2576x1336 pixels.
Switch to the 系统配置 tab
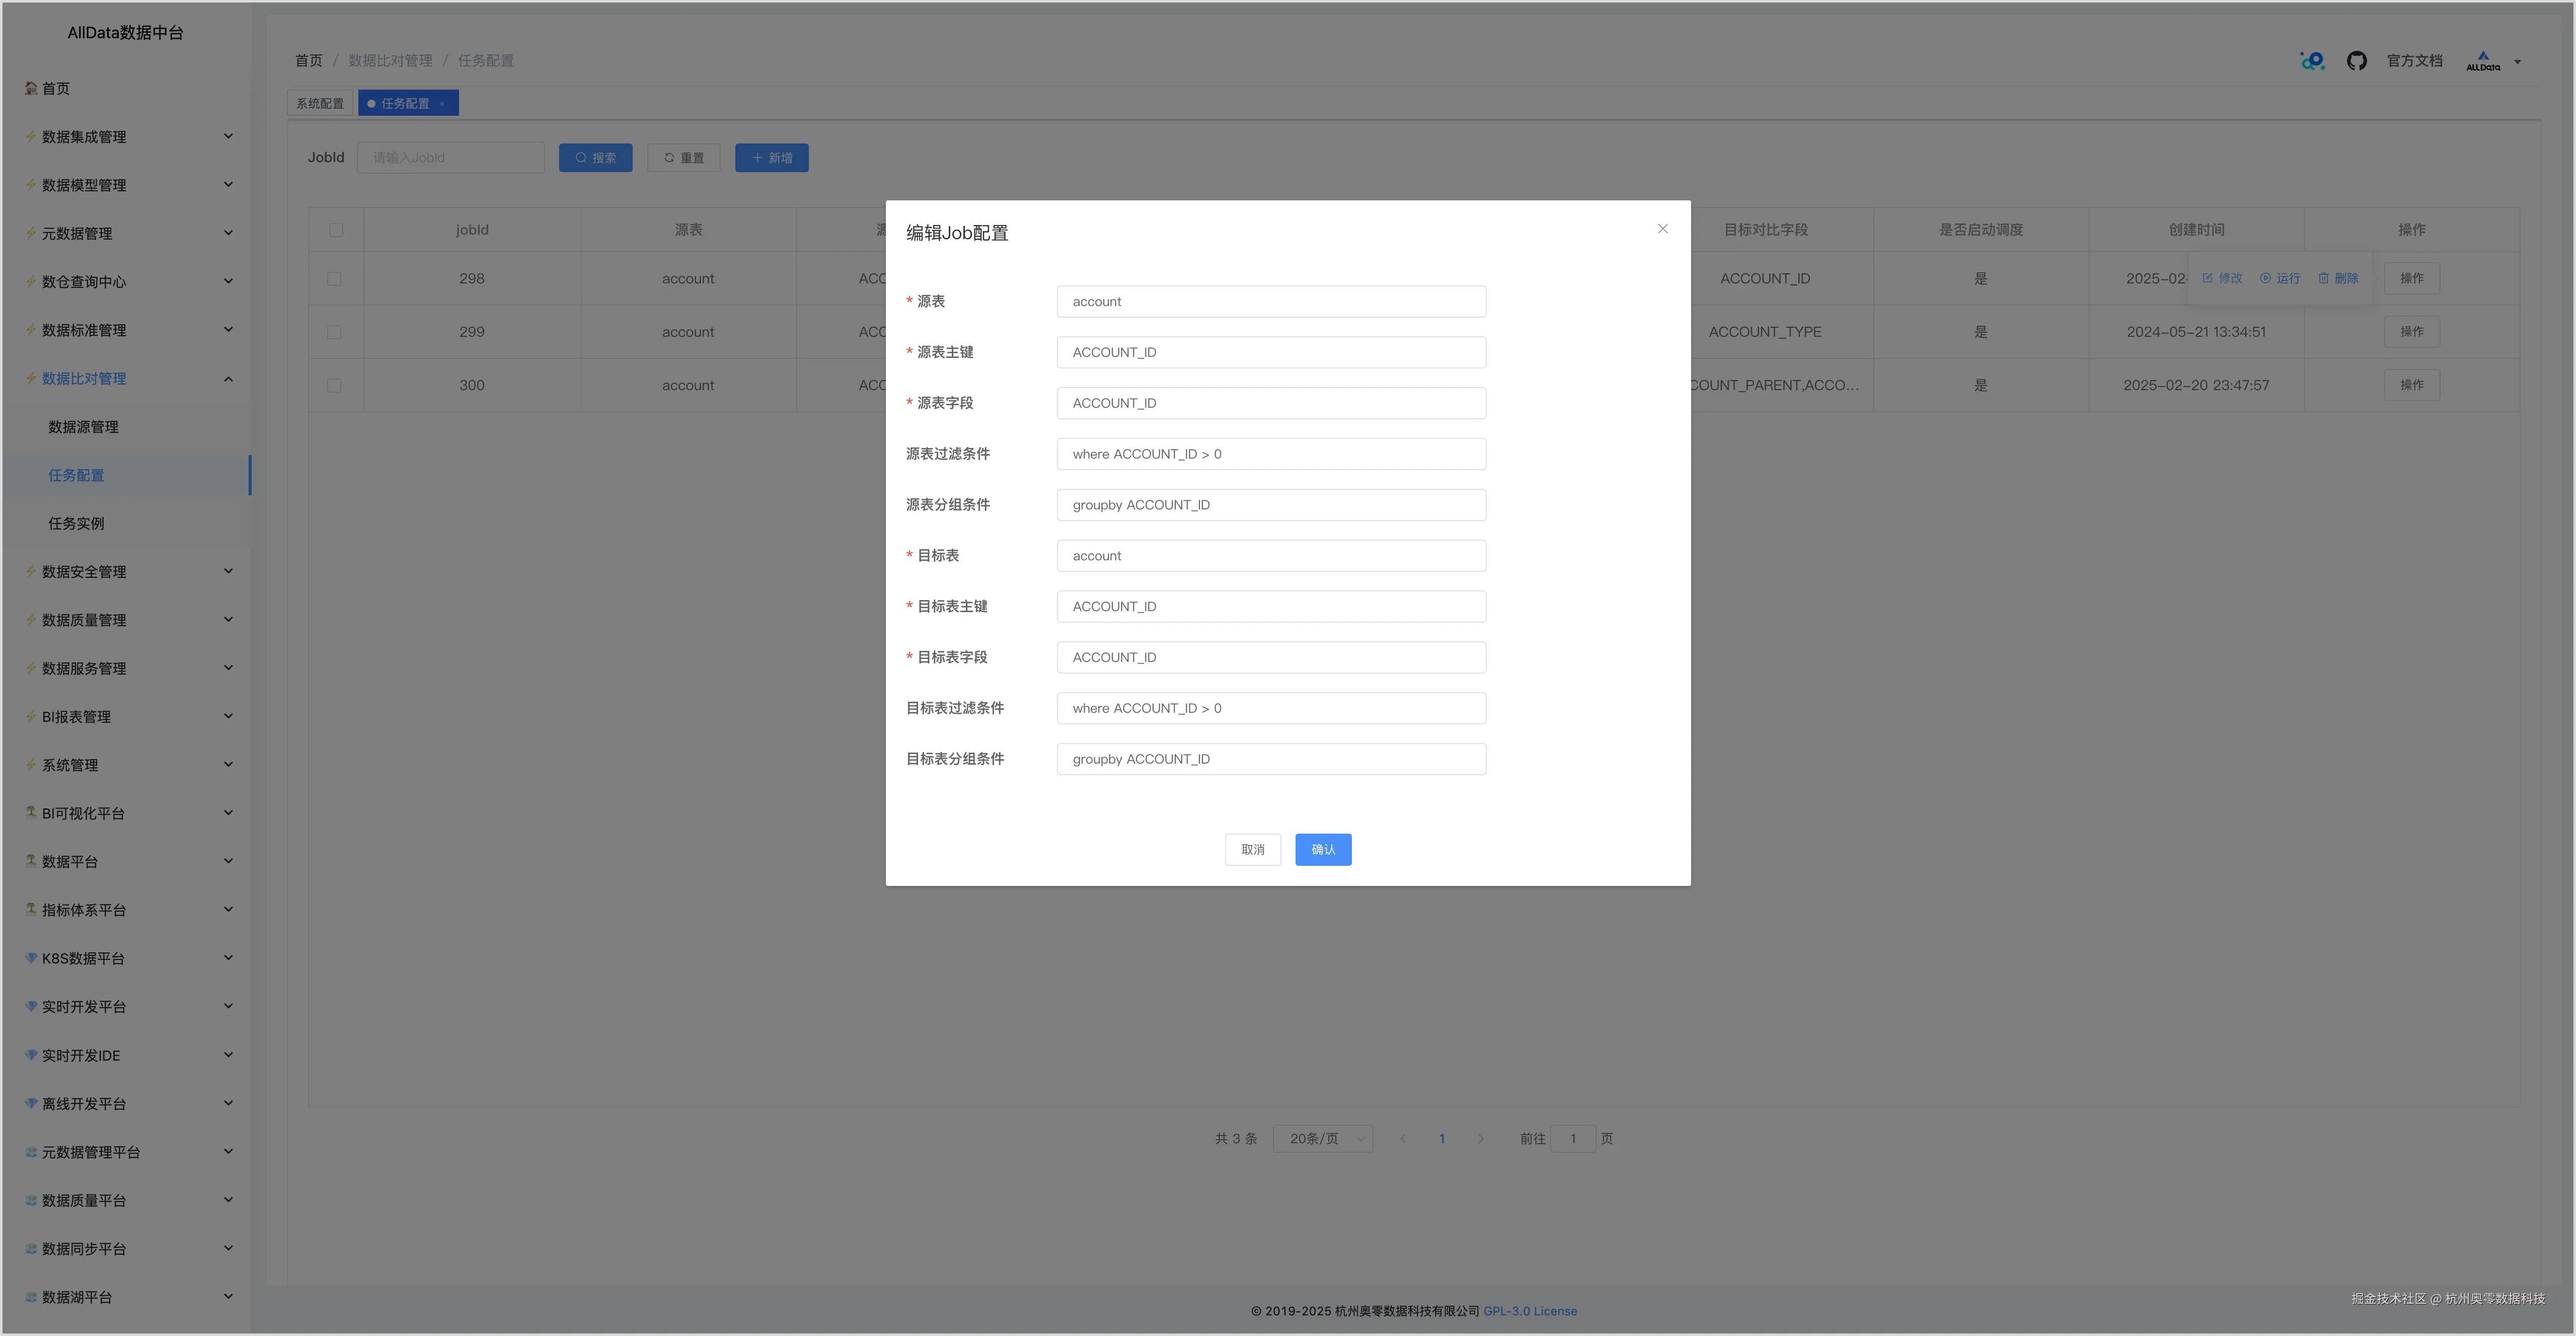coord(319,104)
